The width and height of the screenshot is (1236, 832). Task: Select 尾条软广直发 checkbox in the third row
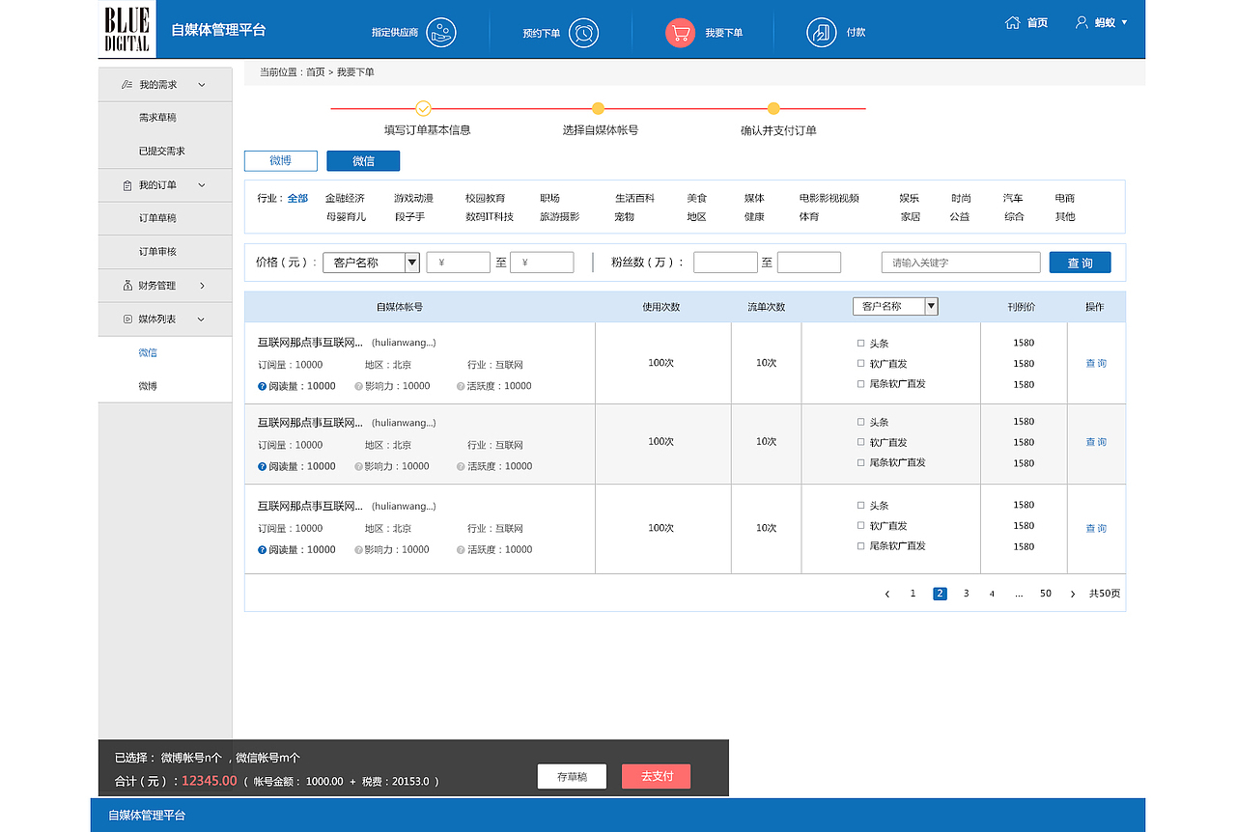(861, 545)
